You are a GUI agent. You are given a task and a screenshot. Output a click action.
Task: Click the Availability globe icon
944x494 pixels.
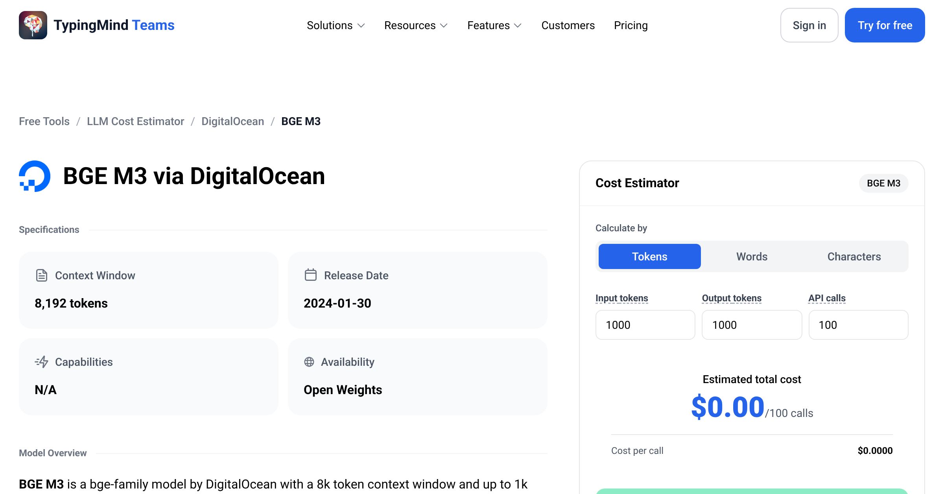click(x=309, y=362)
